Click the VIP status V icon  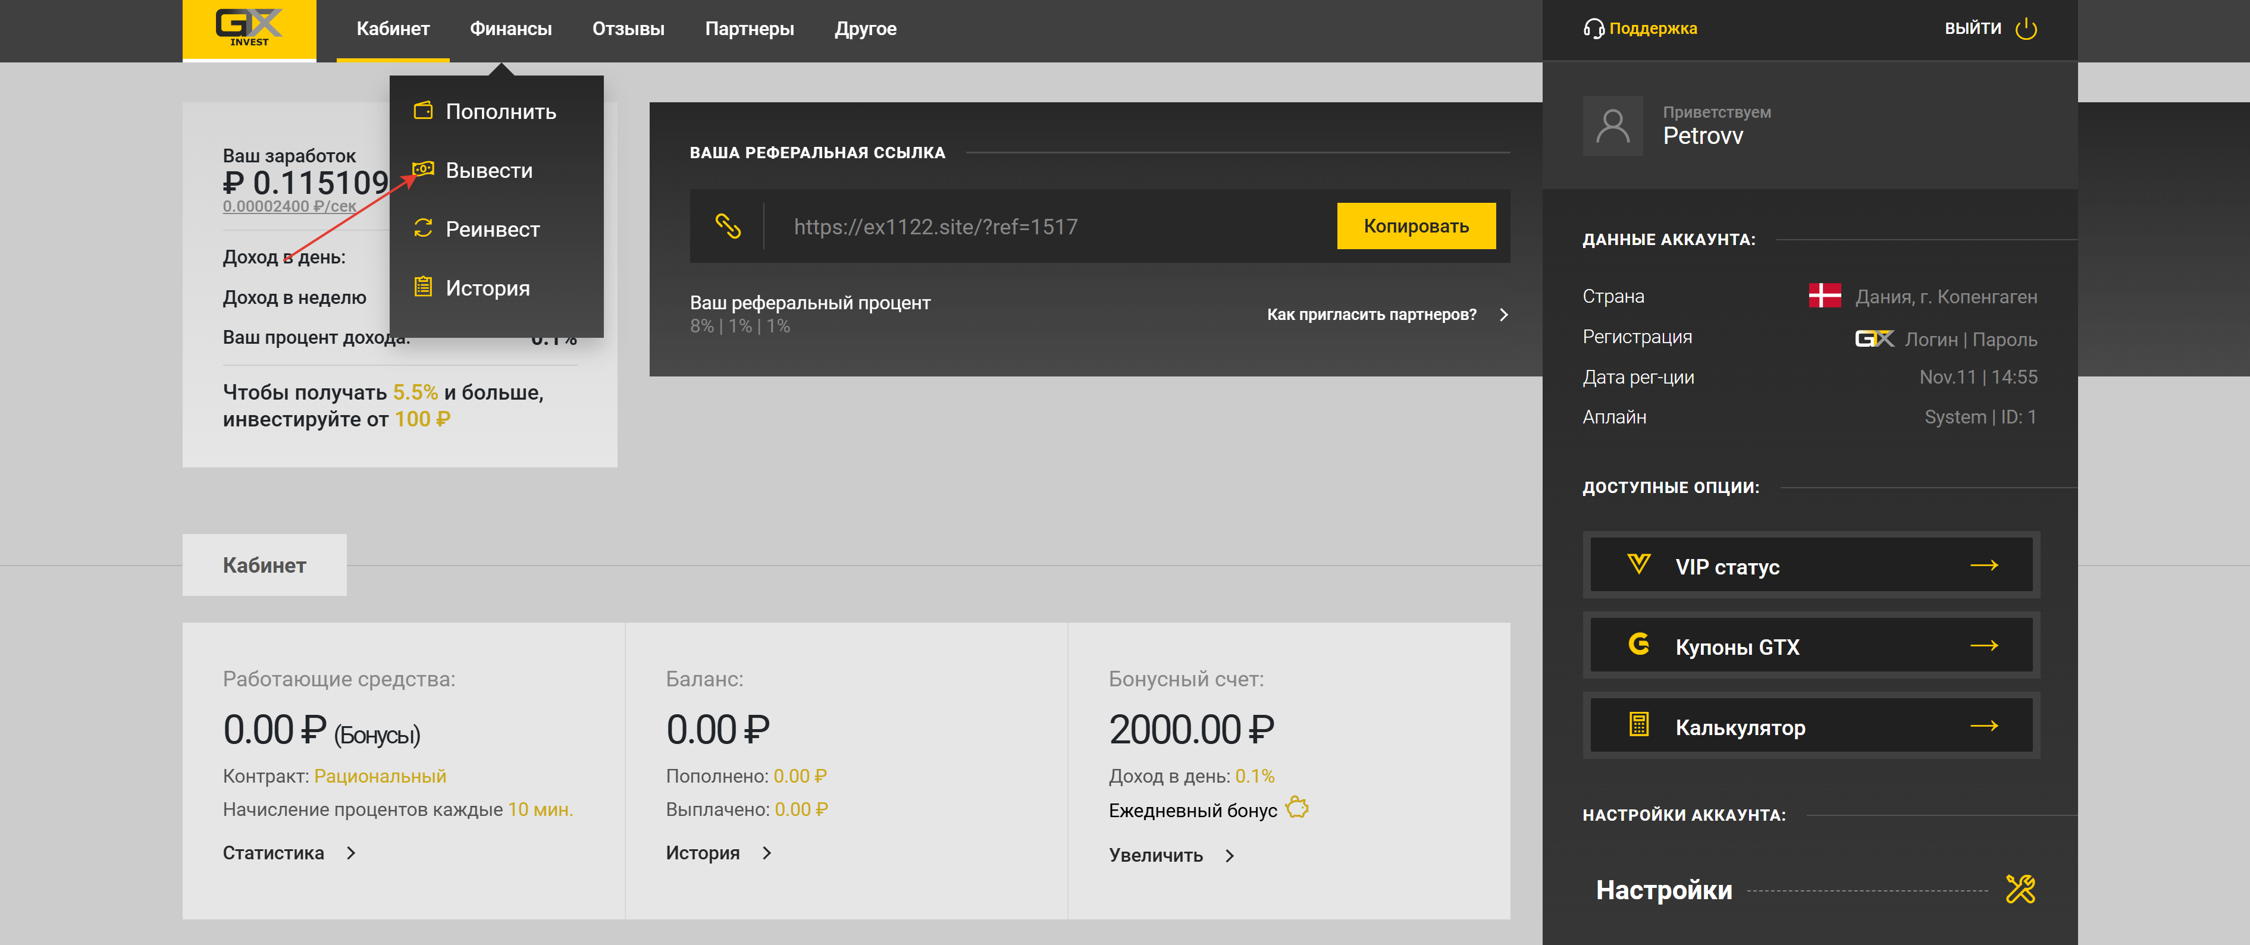tap(1638, 564)
